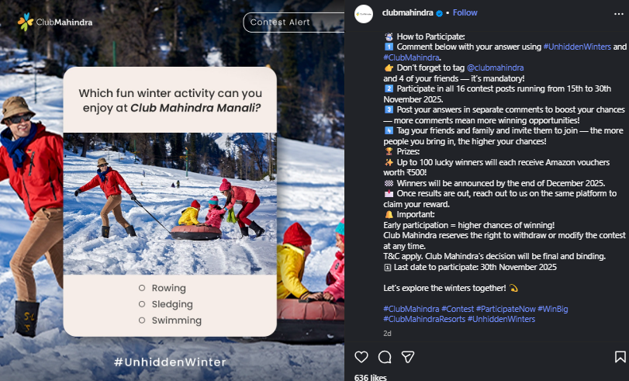
Task: Open comments via speech bubble icon
Action: tap(384, 357)
